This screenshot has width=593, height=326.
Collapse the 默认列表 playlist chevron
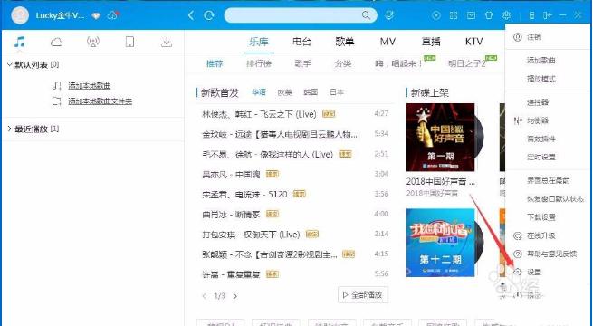(9, 64)
